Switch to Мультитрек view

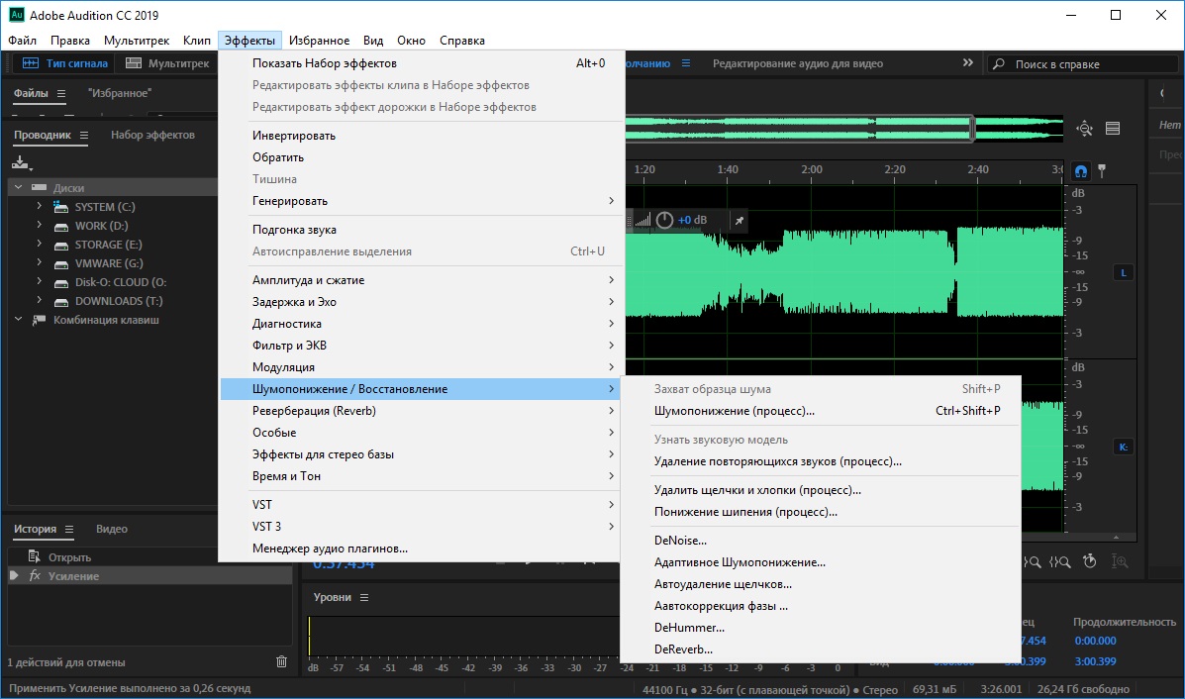click(168, 63)
